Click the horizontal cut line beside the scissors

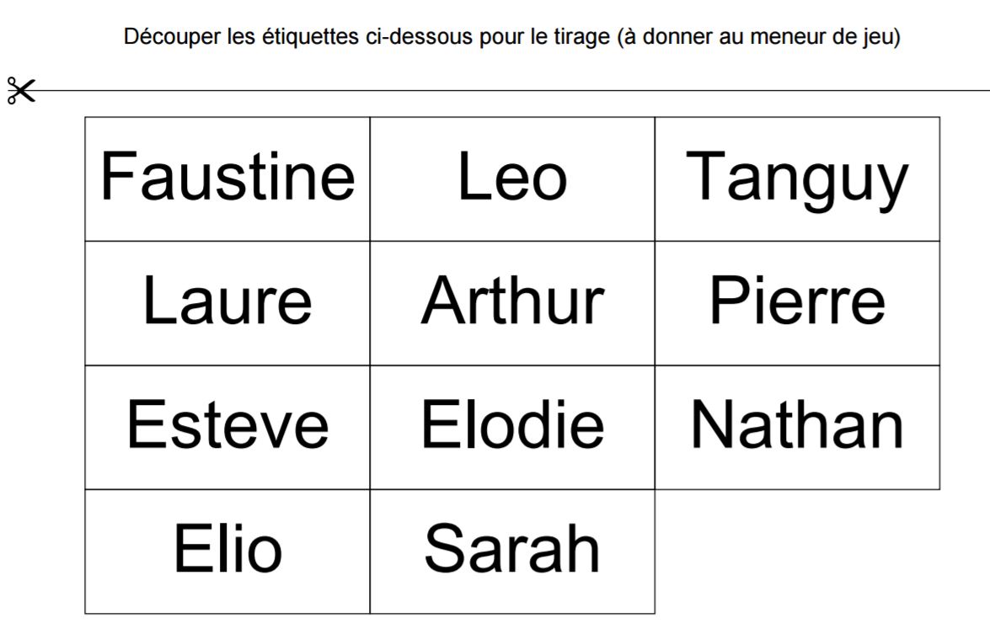[506, 90]
